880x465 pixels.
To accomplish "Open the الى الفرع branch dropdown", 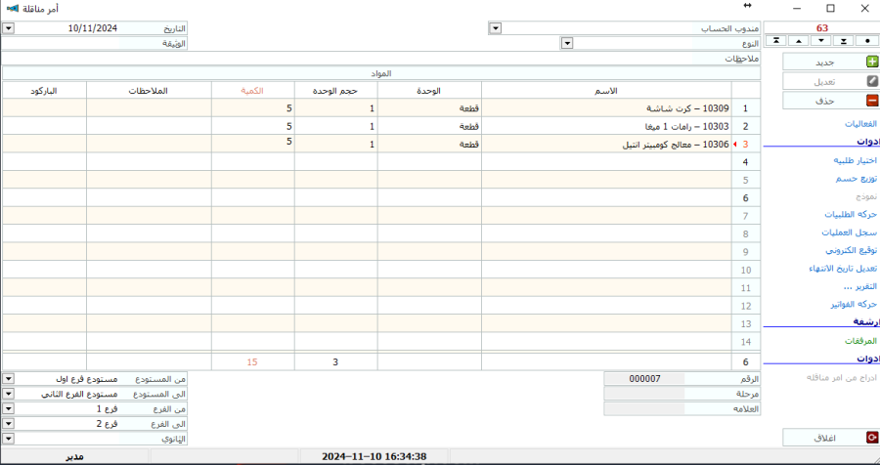I will pos(8,424).
